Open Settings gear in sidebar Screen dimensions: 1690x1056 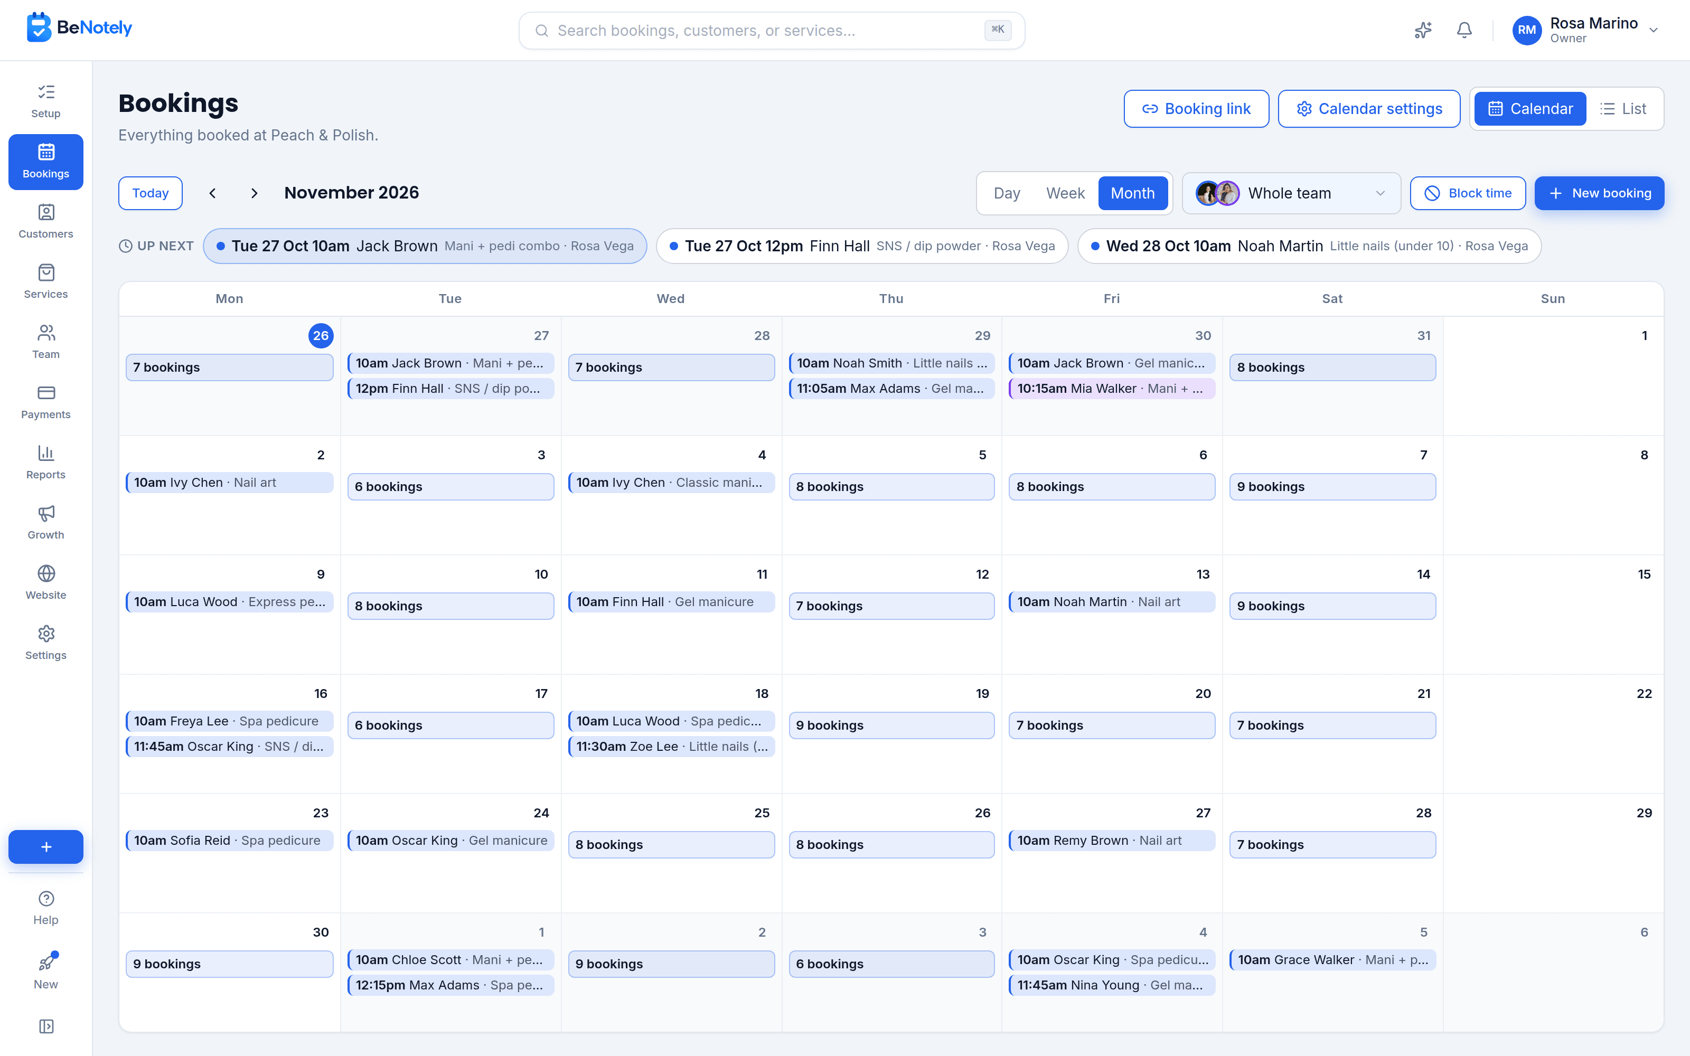pos(46,642)
